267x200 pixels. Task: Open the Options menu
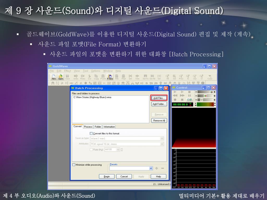point(95,71)
